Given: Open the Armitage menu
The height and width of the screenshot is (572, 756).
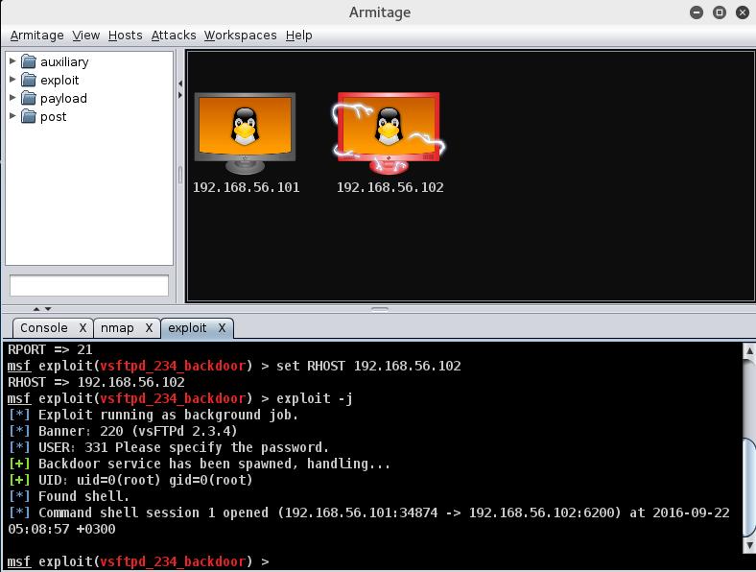Looking at the screenshot, I should tap(37, 36).
